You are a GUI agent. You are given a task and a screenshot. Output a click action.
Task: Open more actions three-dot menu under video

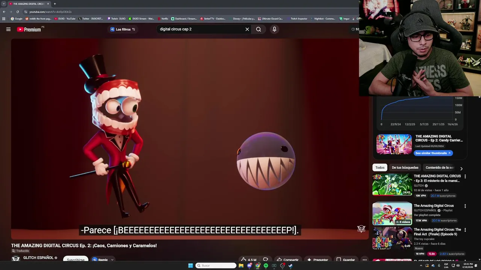pyautogui.click(x=365, y=260)
